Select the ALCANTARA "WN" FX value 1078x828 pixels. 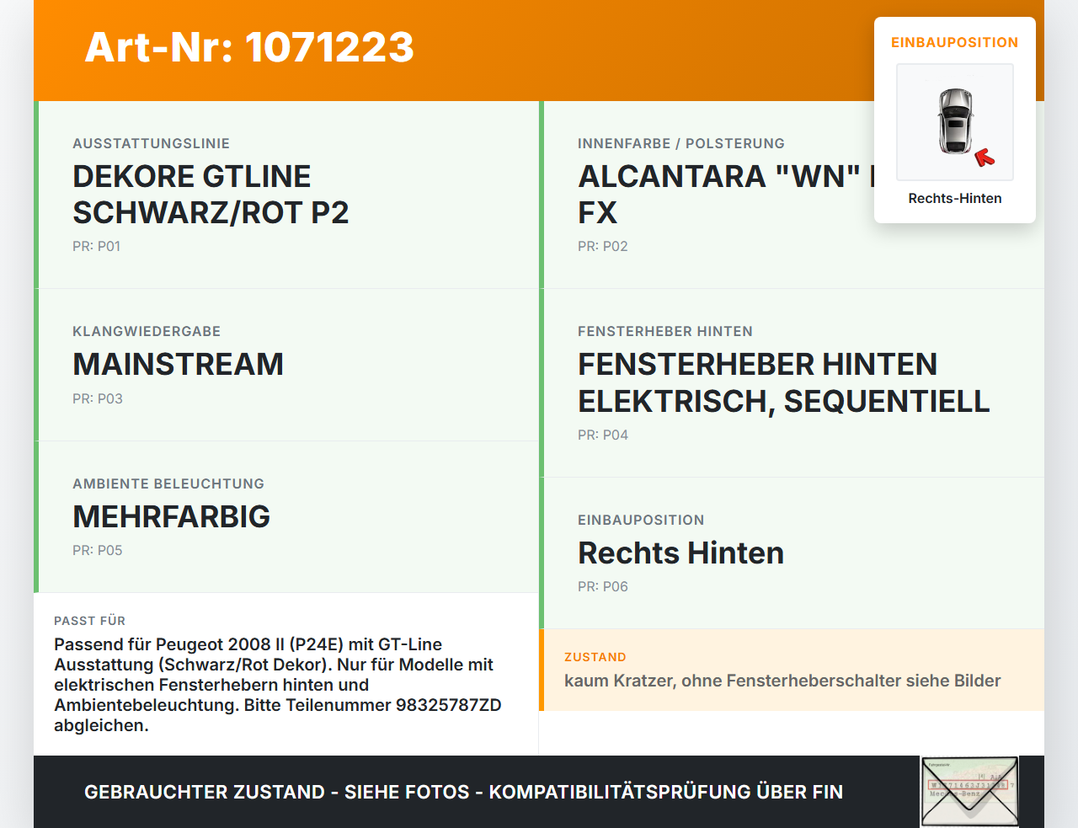point(726,195)
